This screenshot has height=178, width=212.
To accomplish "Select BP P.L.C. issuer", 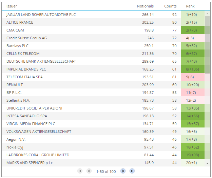I will coord(14,93).
